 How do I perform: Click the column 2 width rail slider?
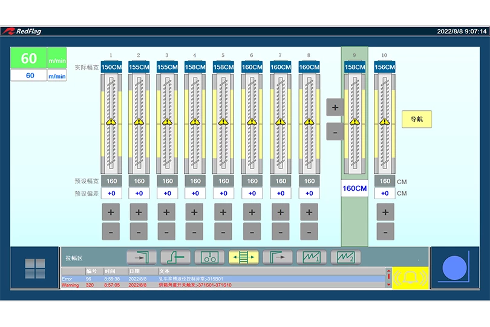point(139,124)
